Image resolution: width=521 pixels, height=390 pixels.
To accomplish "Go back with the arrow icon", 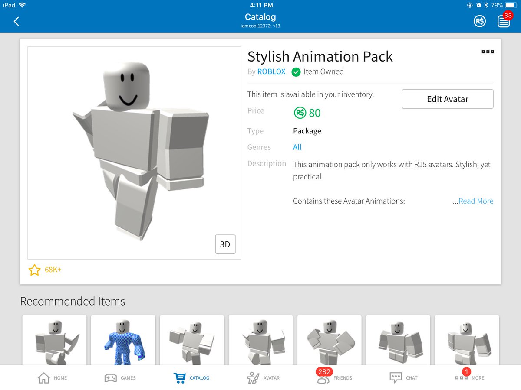I will 16,21.
